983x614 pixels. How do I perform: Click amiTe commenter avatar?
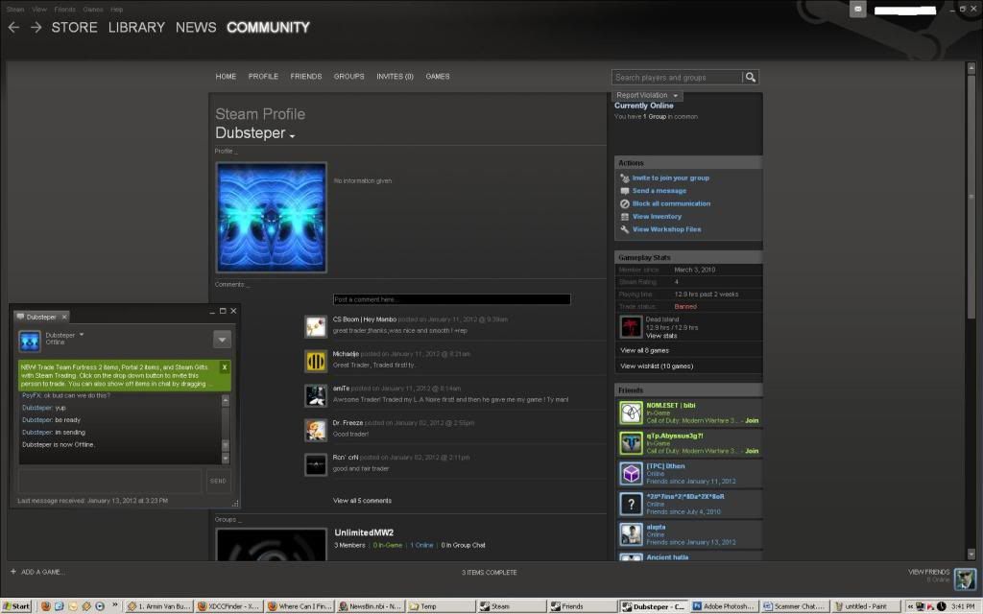(315, 396)
